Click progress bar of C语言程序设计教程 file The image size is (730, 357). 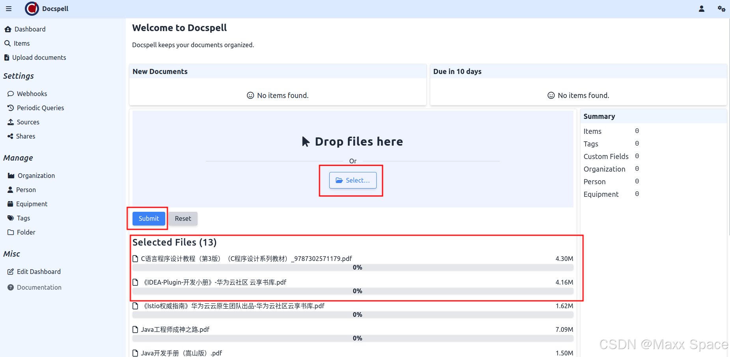coord(353,267)
